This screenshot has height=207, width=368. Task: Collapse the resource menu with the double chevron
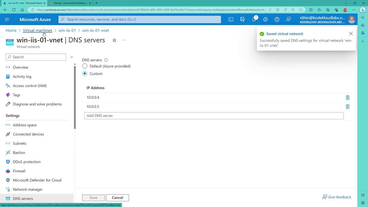pyautogui.click(x=72, y=57)
